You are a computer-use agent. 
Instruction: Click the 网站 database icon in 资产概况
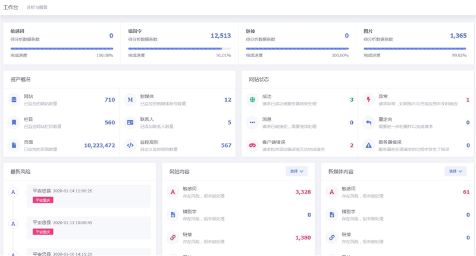(x=14, y=99)
